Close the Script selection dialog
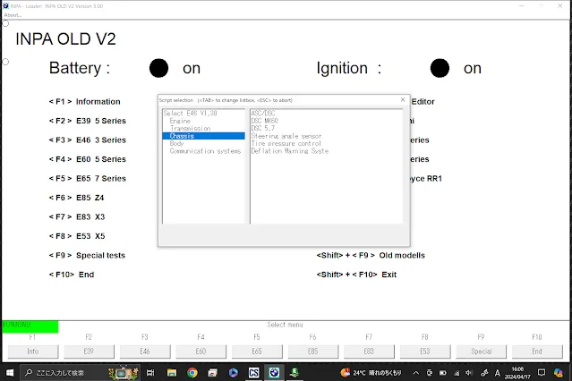Image resolution: width=572 pixels, height=381 pixels. (x=403, y=99)
